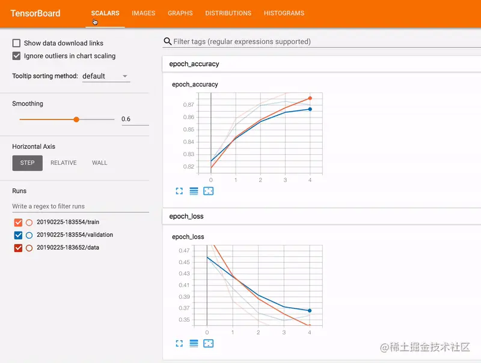
Task: Click the search magnifier in the filter tags bar
Action: (167, 41)
